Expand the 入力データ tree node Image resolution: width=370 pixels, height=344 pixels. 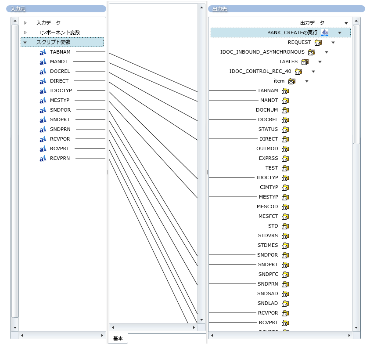(25, 23)
